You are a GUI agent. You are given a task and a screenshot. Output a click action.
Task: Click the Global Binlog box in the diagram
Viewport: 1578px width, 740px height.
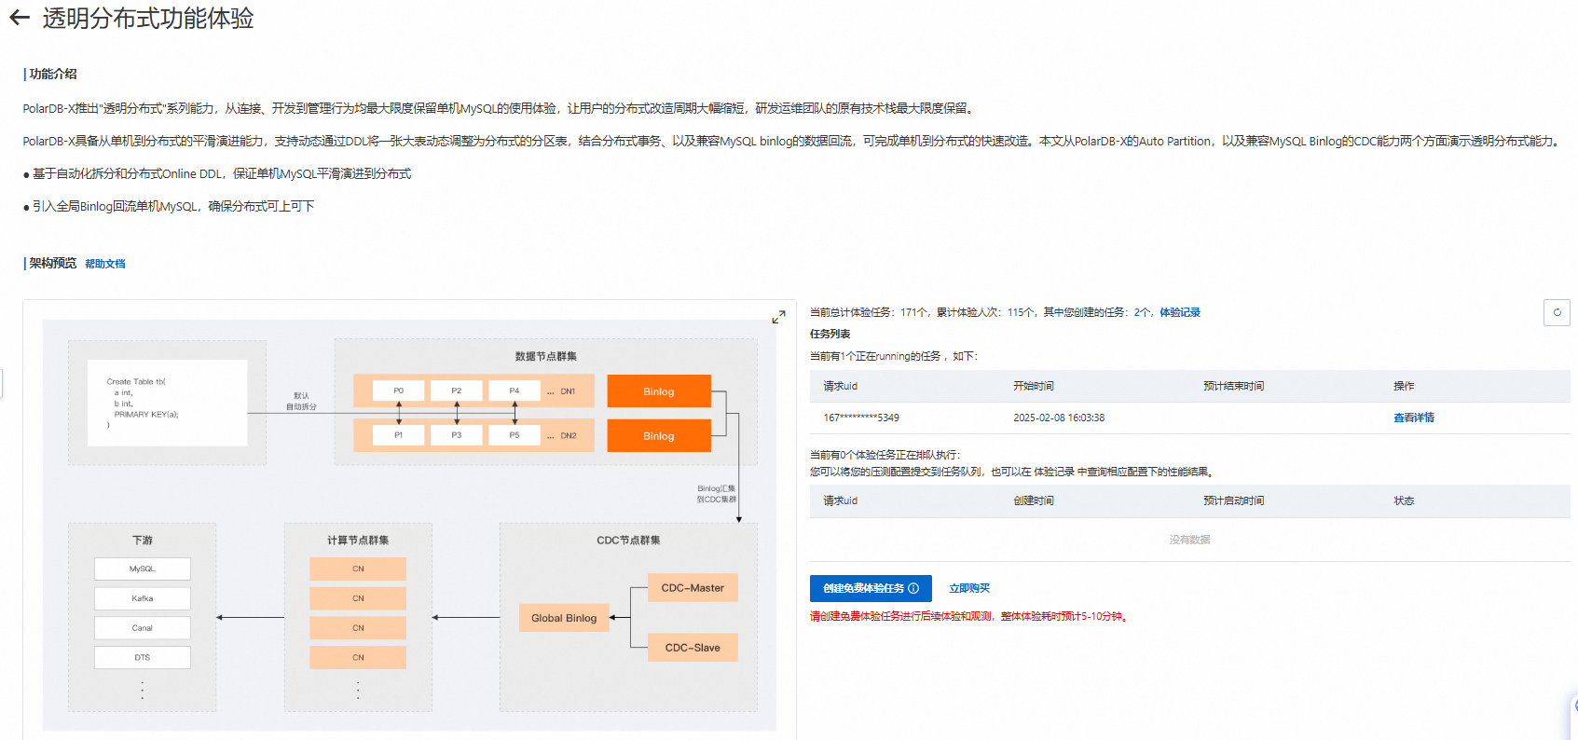pyautogui.click(x=564, y=618)
